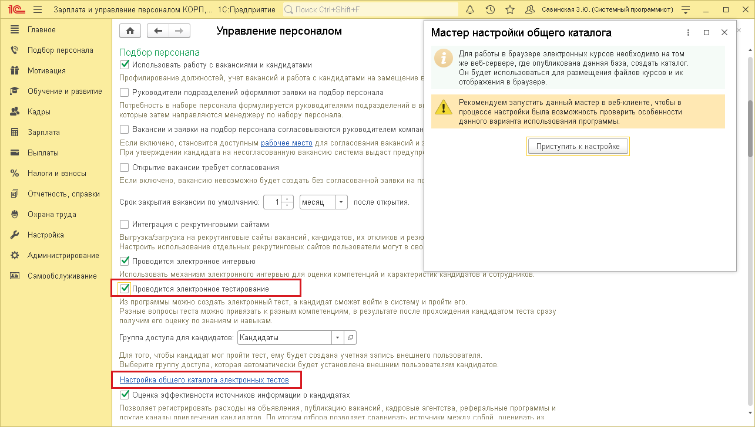
Task: Open the Кандидаты access group form icon
Action: coord(350,338)
